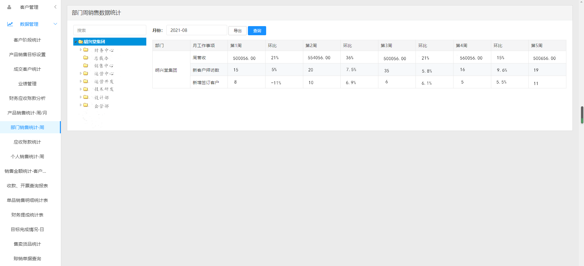584x266 pixels.
Task: Select 技术研发 in department tree
Action: [x=104, y=89]
